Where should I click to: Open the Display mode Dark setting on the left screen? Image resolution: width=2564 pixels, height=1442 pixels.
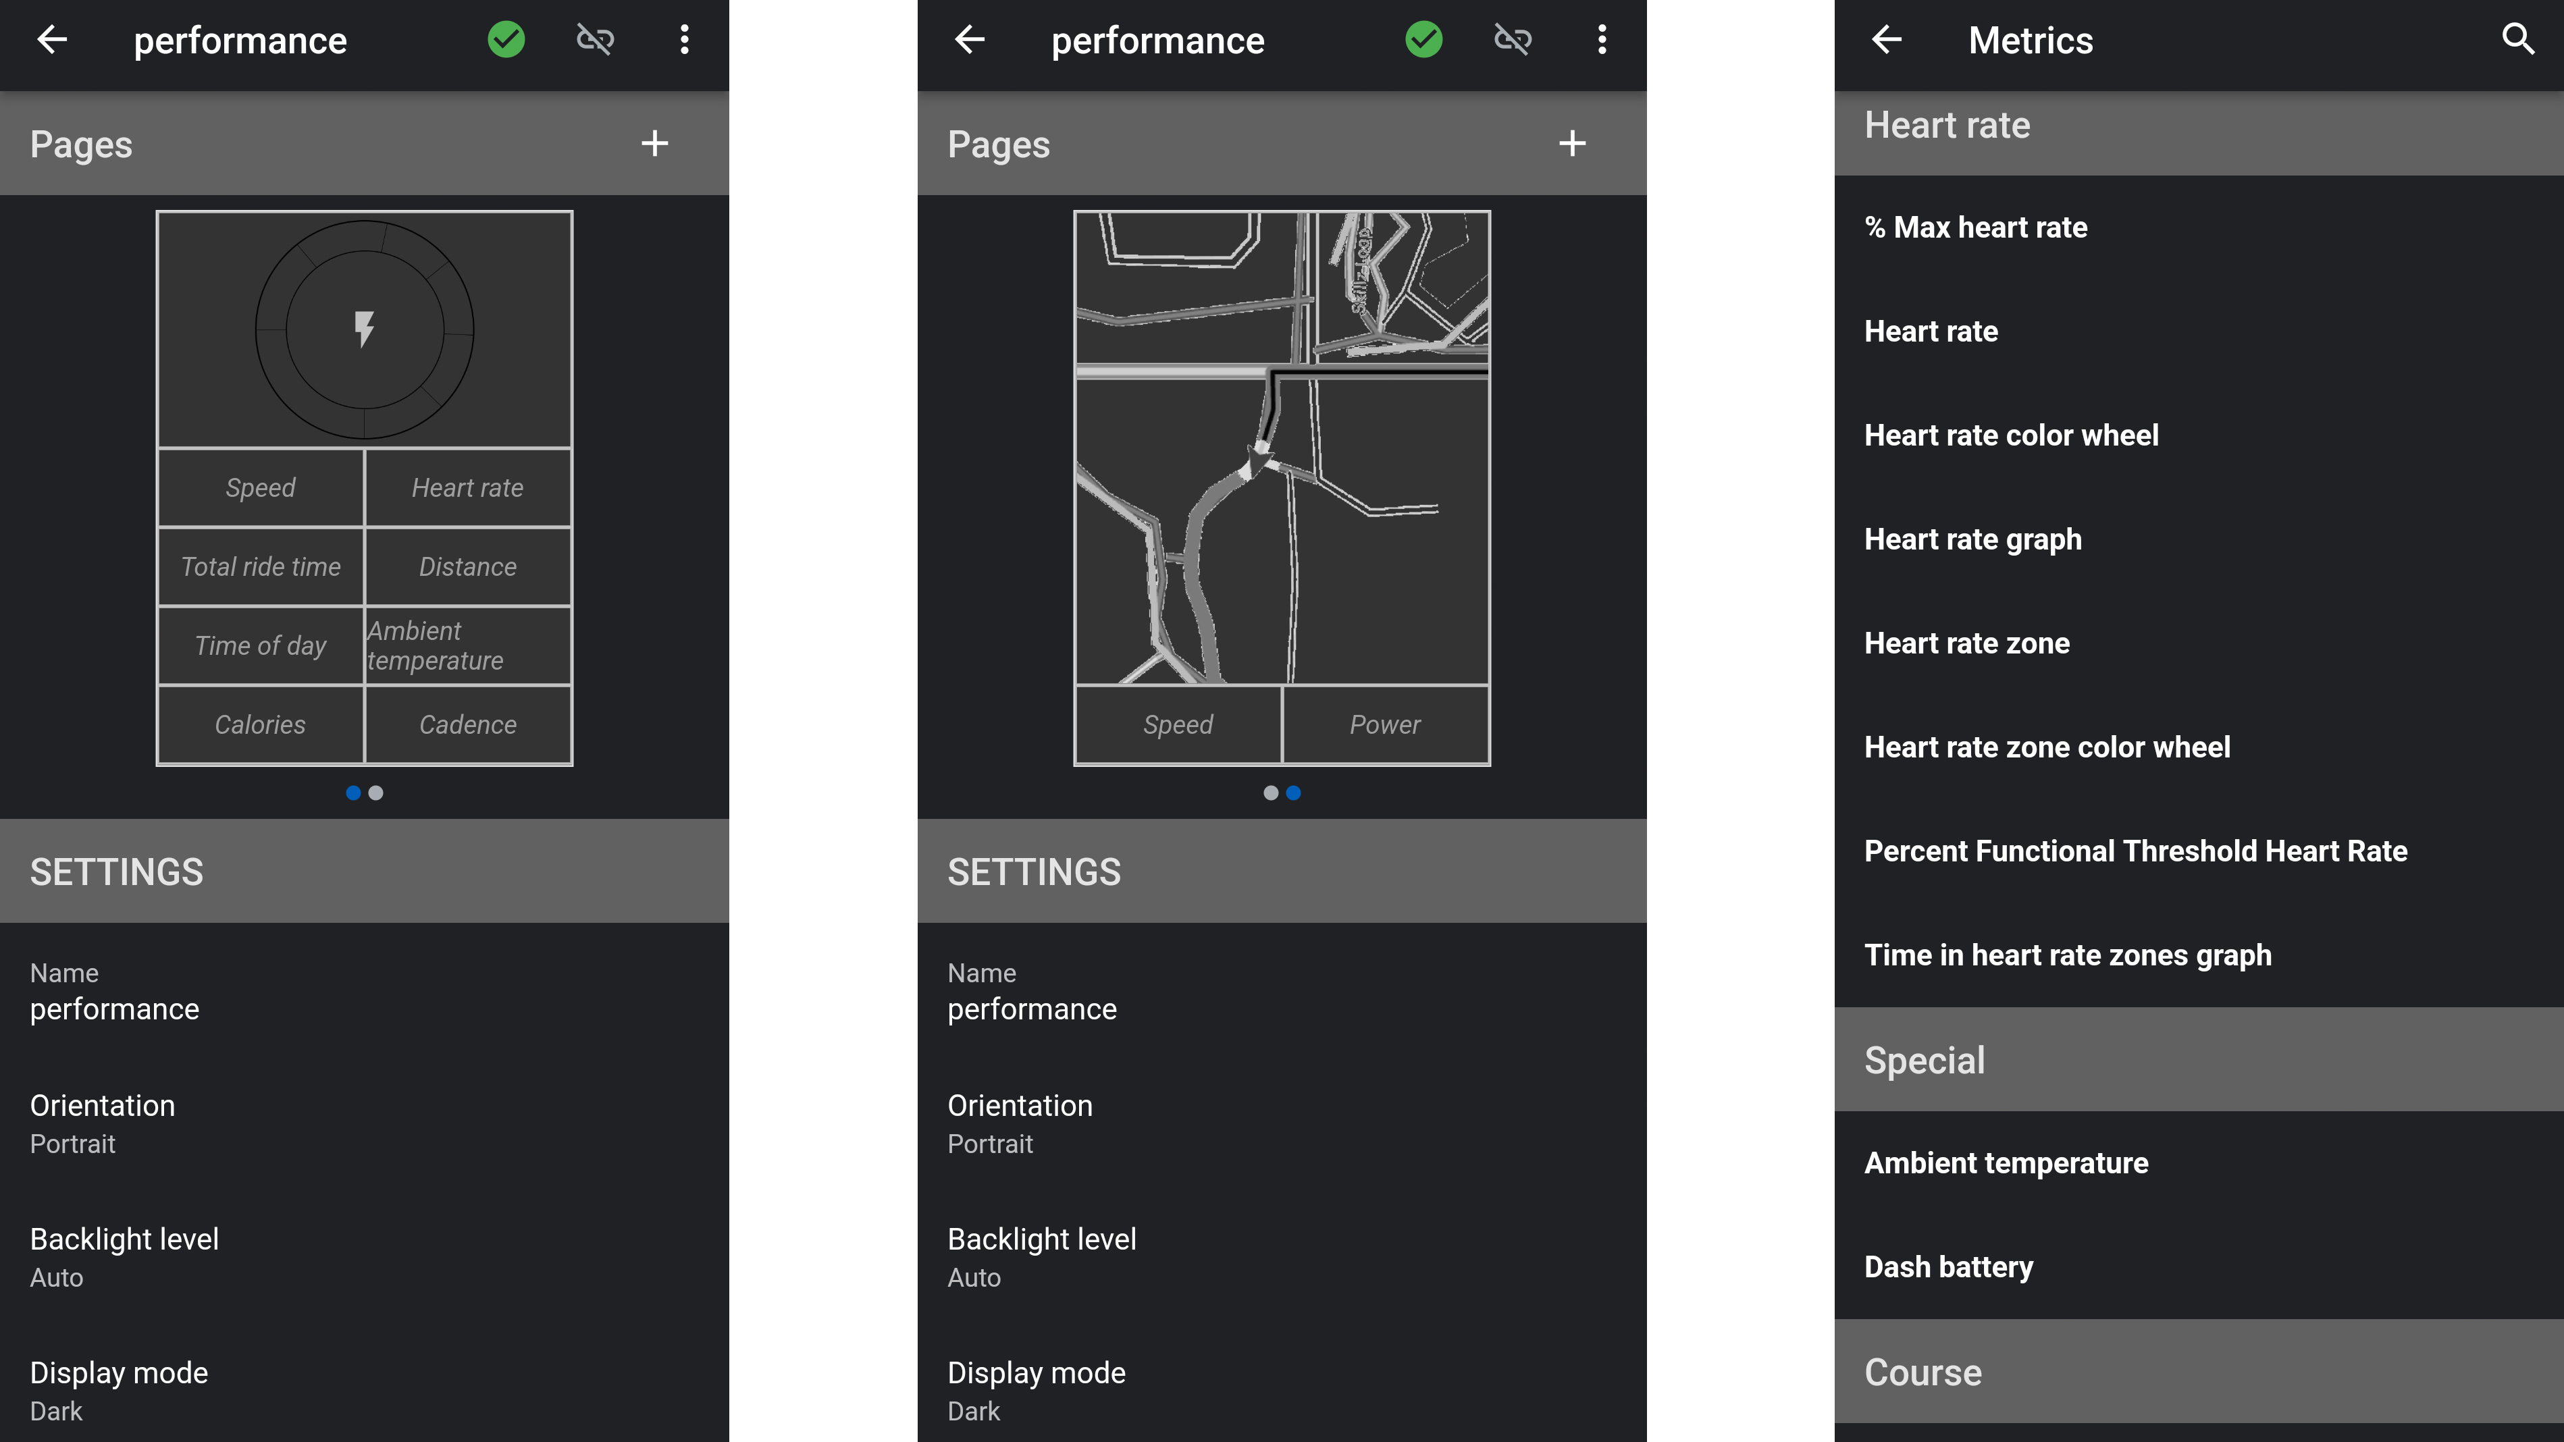[118, 1390]
